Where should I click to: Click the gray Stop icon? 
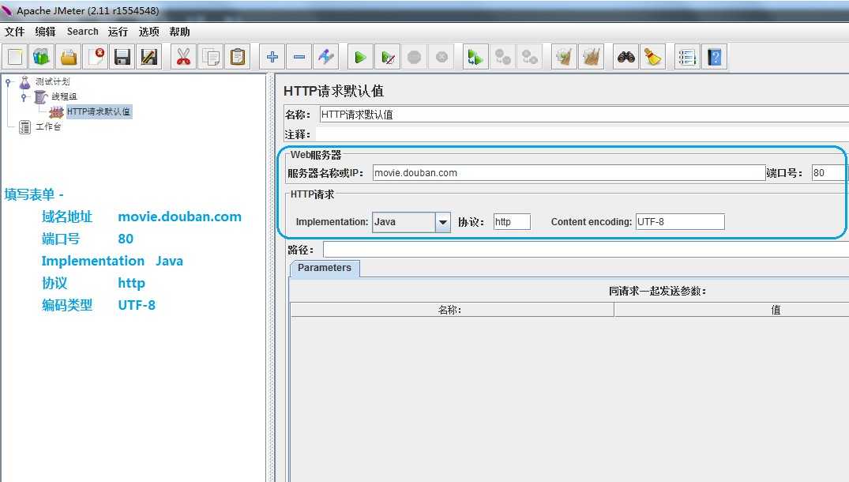(414, 57)
